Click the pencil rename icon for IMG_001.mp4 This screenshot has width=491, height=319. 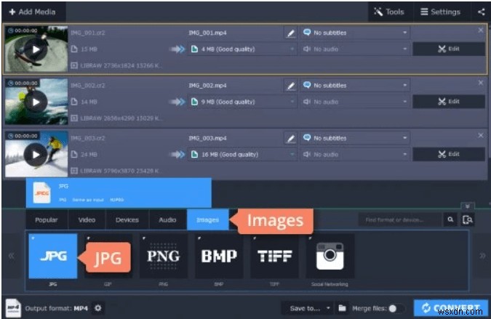click(x=290, y=33)
